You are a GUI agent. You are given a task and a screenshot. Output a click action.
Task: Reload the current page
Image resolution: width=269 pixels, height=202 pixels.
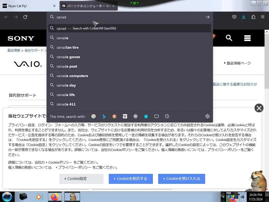click(25, 17)
